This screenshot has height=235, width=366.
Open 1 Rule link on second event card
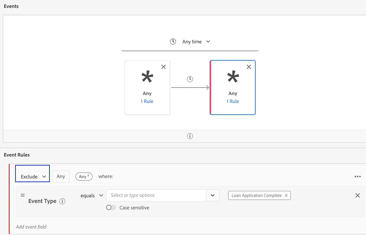point(233,101)
